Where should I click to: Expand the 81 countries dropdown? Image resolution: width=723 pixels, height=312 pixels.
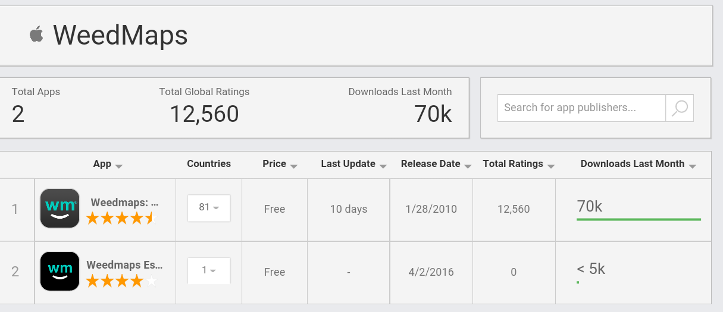(209, 208)
